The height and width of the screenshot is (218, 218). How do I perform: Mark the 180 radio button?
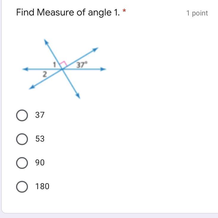[x=22, y=186]
